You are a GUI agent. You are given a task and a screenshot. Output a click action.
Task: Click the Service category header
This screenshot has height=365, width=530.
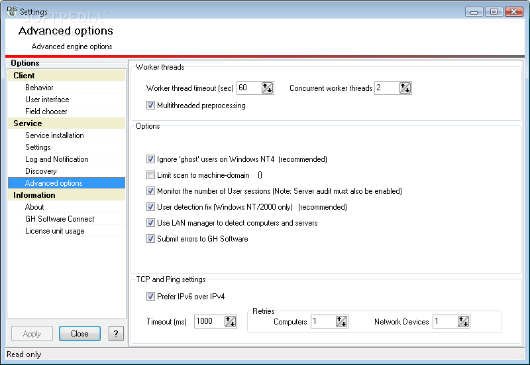click(x=67, y=123)
